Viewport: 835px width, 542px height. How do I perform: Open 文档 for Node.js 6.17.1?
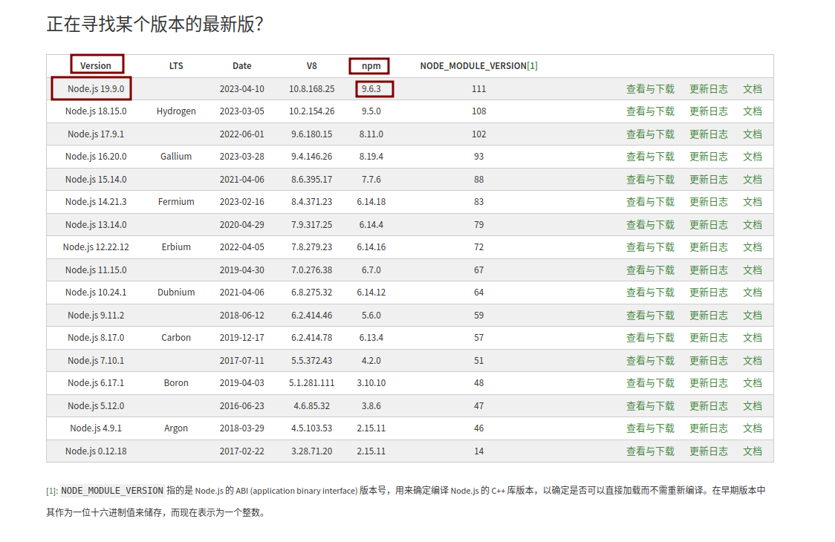pos(753,383)
